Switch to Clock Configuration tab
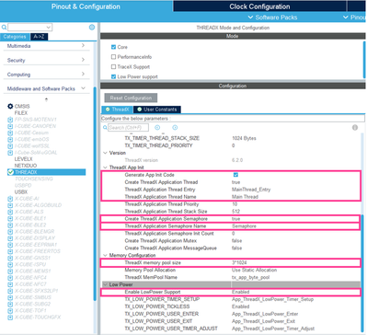 [259, 6]
